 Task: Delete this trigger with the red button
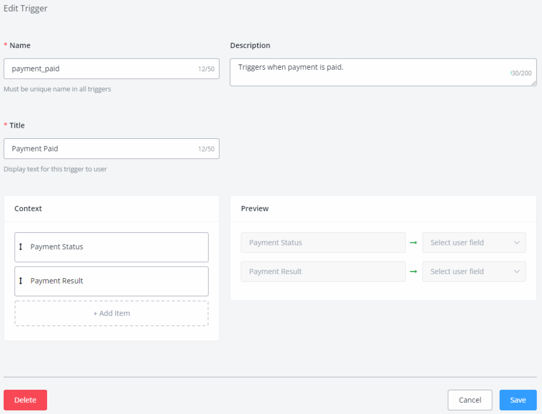(x=25, y=400)
